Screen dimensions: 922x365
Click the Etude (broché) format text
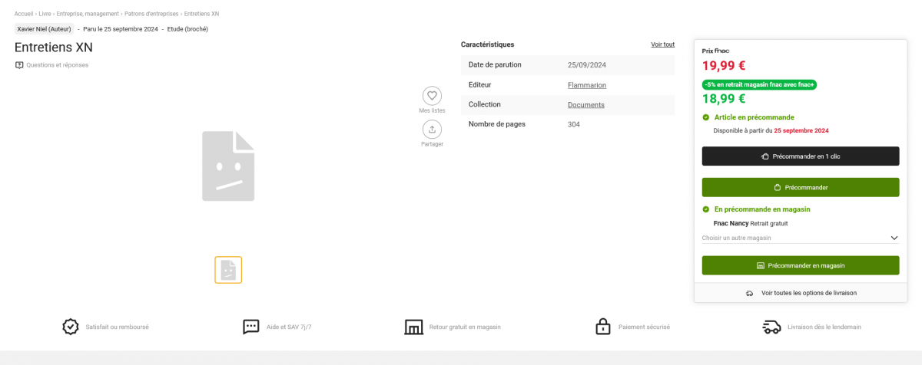[187, 29]
